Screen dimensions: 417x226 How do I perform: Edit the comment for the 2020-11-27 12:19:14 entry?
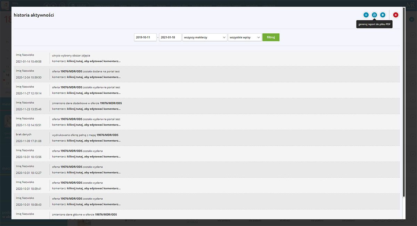tap(94, 93)
